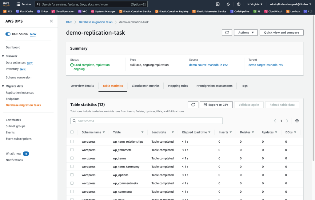Refresh the task using the top refresh icon

pos(227,33)
